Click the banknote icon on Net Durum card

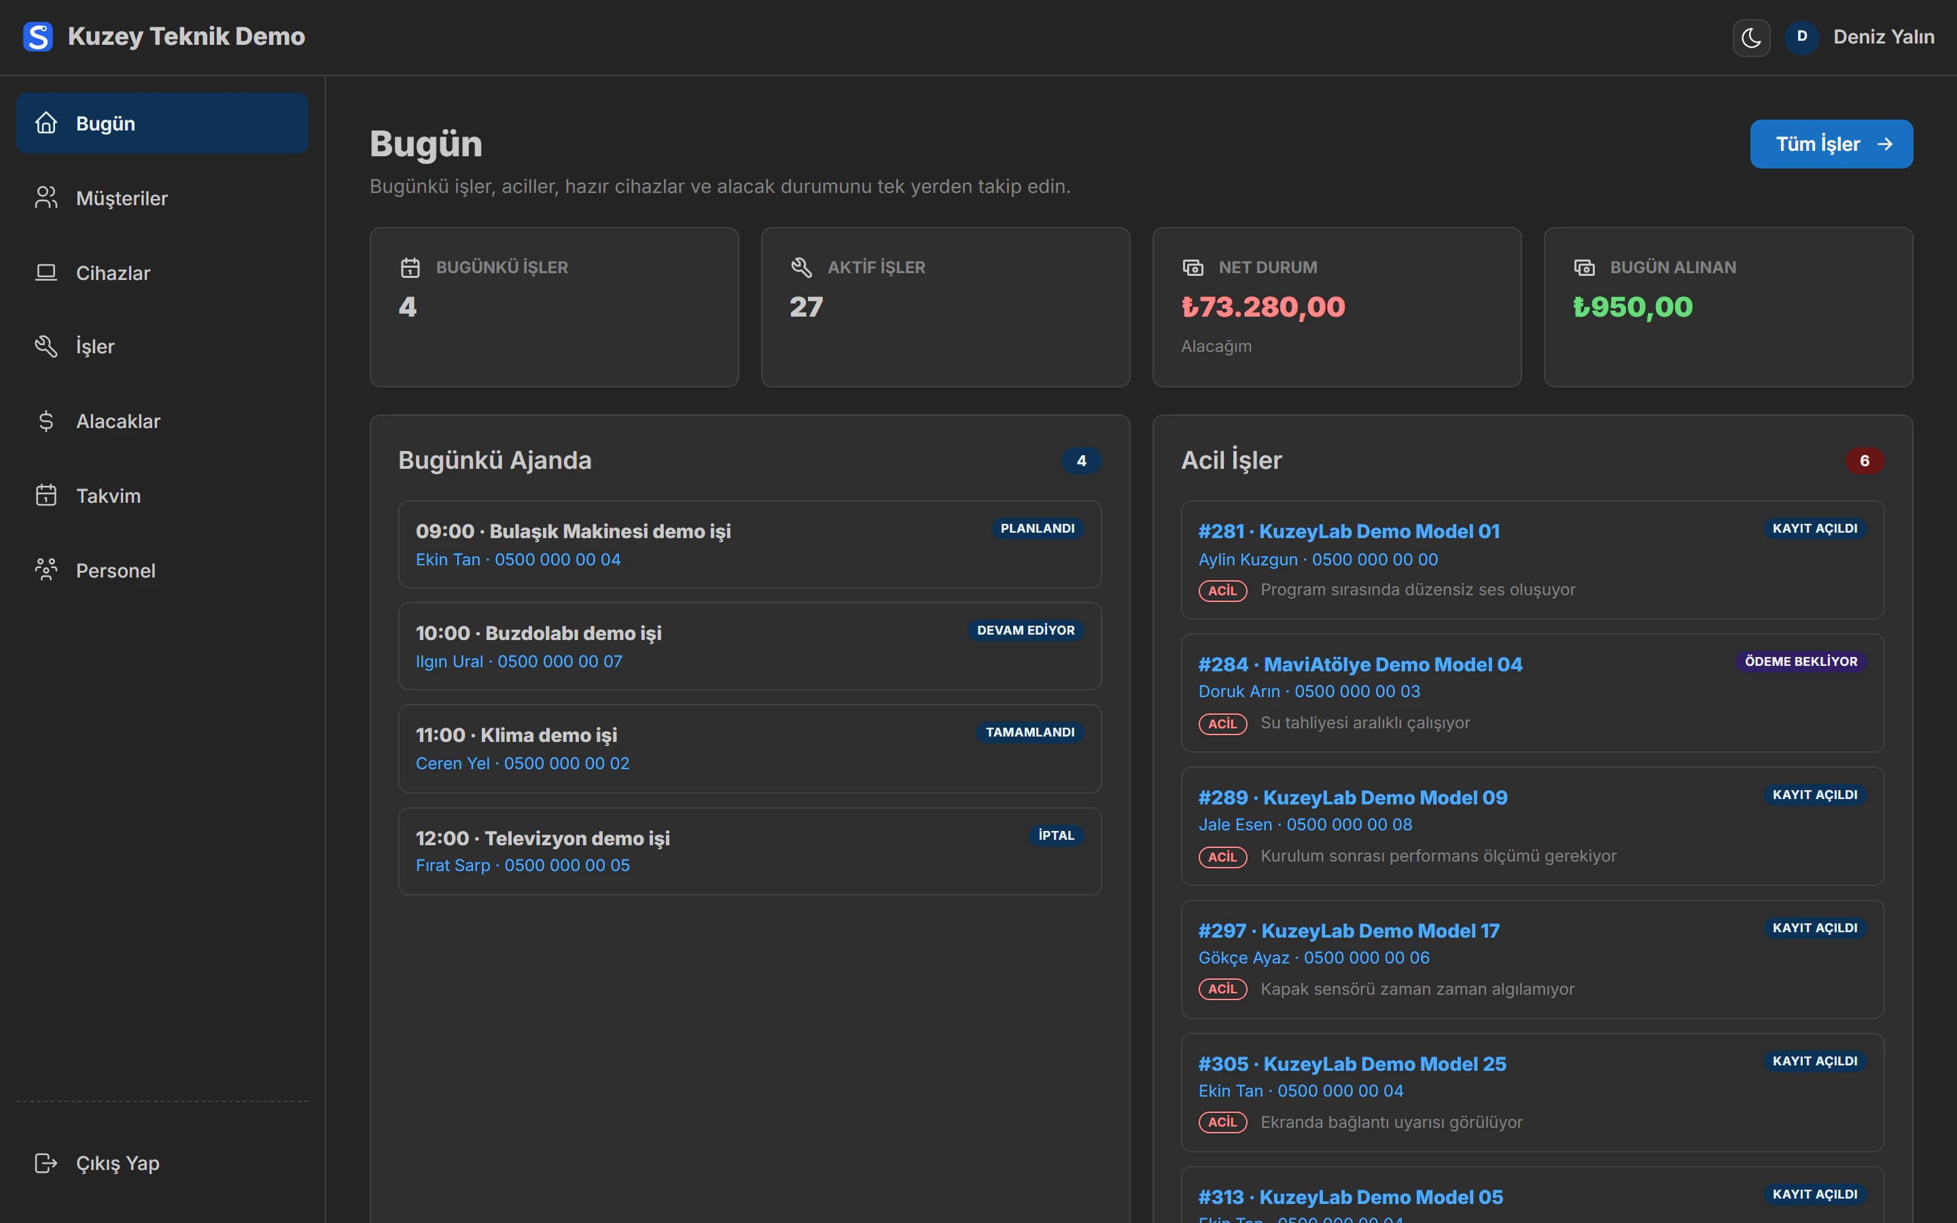pyautogui.click(x=1193, y=268)
